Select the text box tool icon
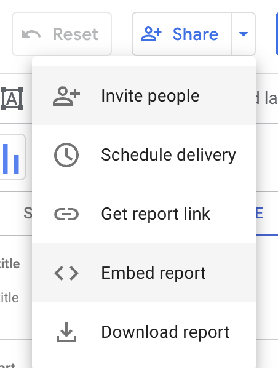The width and height of the screenshot is (278, 368). [x=12, y=98]
